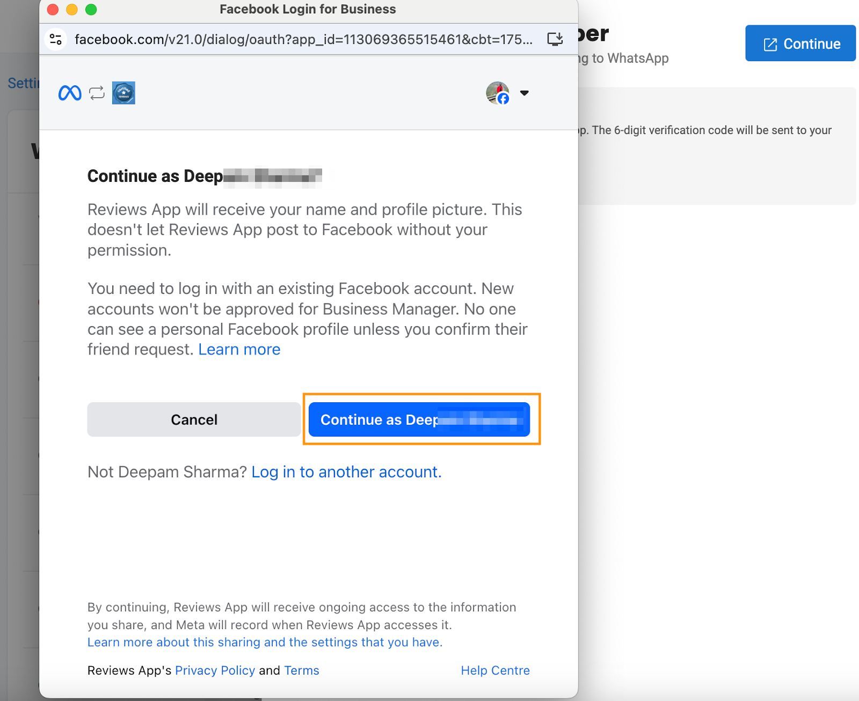Close the Facebook Login window with red button

click(53, 9)
